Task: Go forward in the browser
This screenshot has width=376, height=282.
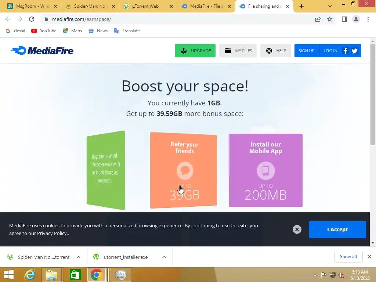Action: [x=20, y=19]
